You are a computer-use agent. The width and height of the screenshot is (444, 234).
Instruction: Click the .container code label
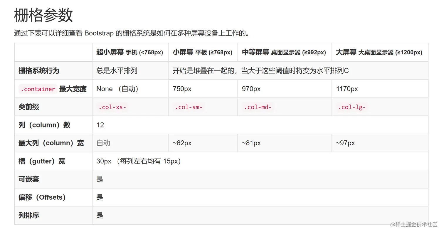click(38, 89)
